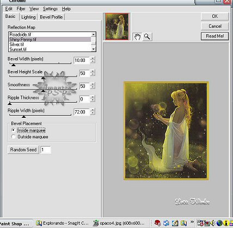The image size is (233, 228).
Task: Select Shiny Penny.tif reflection map
Action: point(50,40)
